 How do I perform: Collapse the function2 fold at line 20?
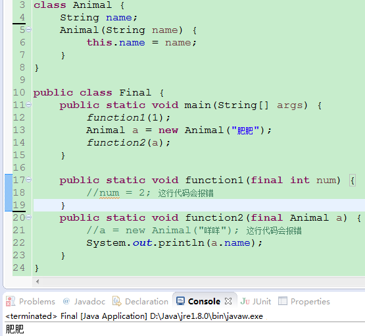coord(29,217)
